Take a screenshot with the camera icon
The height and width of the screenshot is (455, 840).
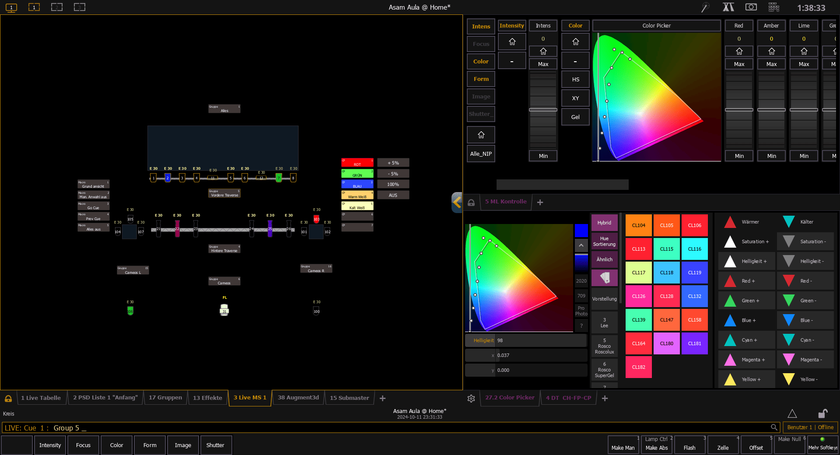(x=752, y=7)
